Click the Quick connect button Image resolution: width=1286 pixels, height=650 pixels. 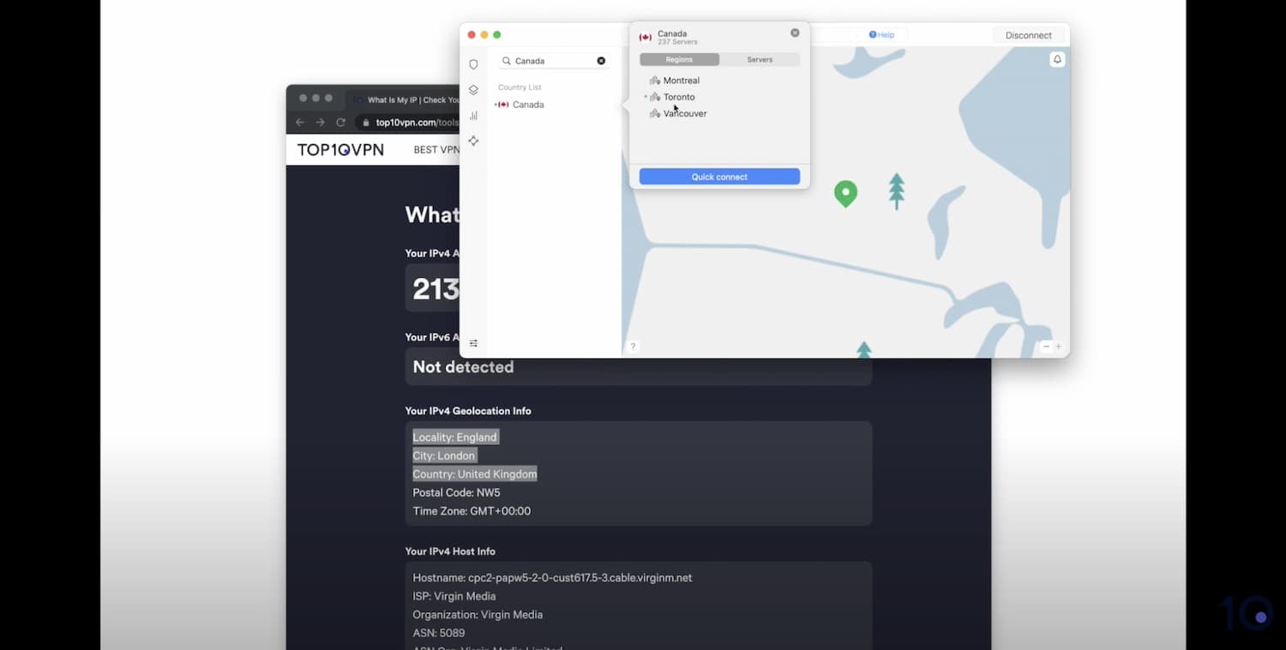tap(719, 177)
